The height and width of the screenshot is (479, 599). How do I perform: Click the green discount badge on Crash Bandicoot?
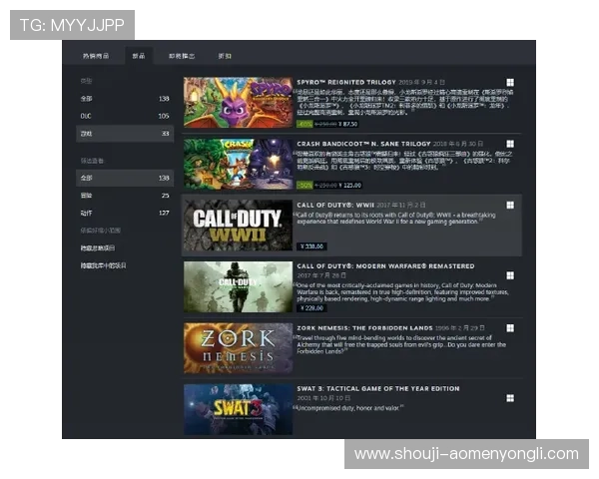(304, 186)
